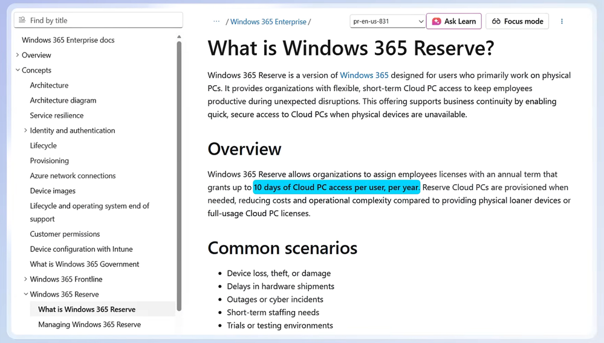
Task: Open the Customer permissions article
Action: (x=65, y=234)
